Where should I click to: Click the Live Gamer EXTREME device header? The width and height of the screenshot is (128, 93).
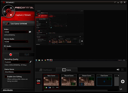(x=19, y=24)
